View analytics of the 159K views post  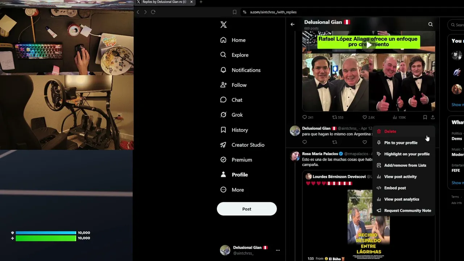(399, 117)
